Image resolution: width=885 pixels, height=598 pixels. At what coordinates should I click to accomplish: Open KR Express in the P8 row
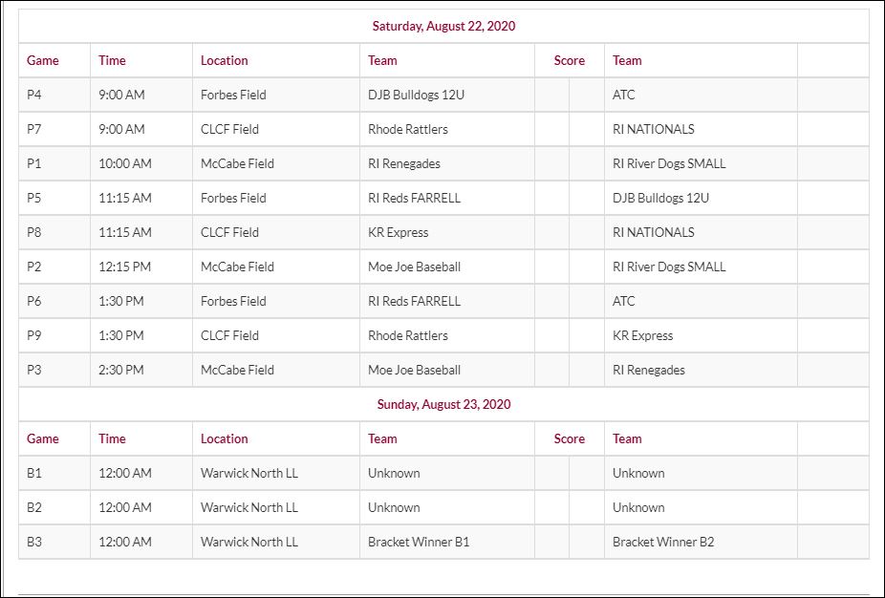point(398,232)
